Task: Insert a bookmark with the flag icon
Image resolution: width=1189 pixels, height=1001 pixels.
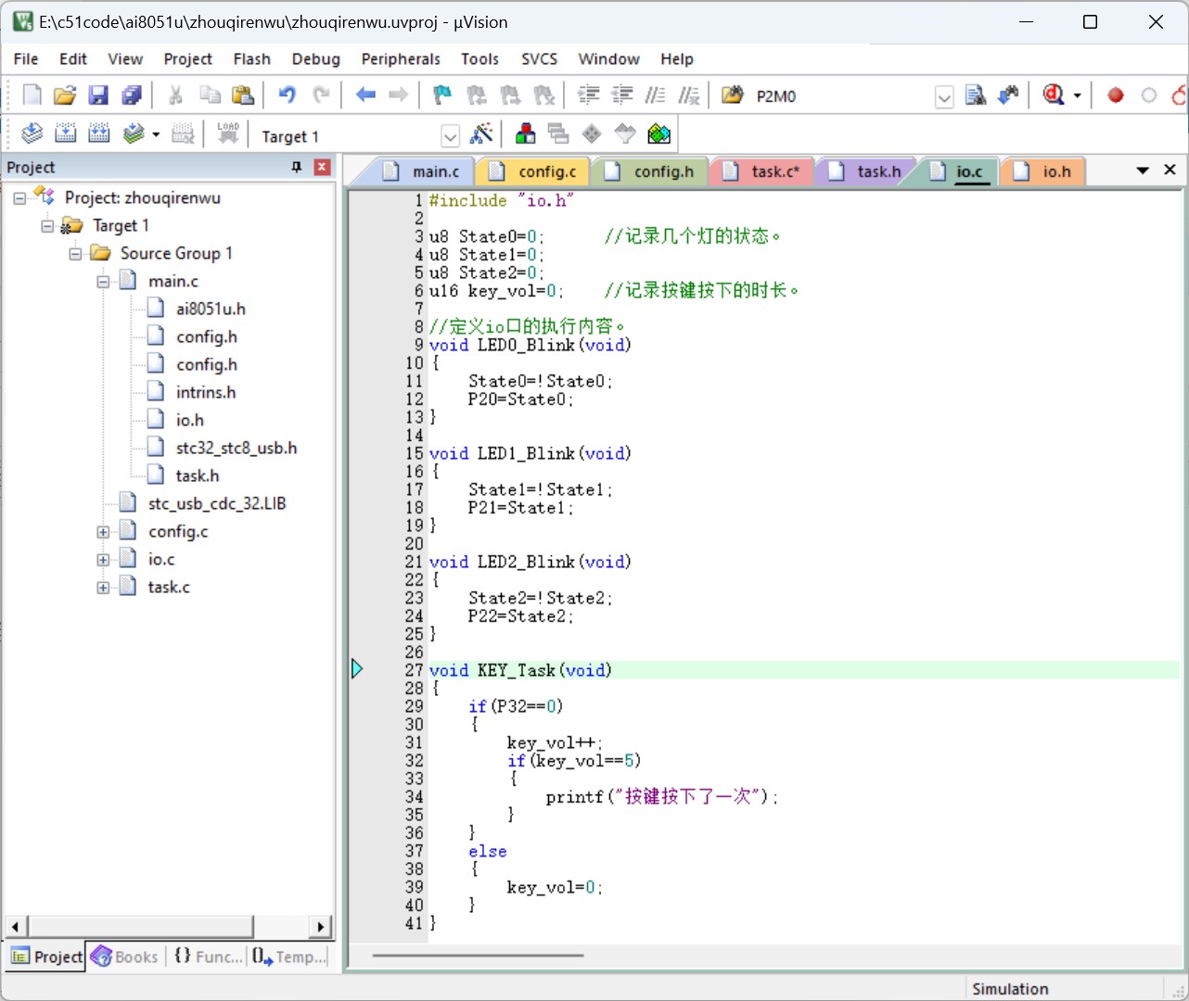Action: [442, 95]
